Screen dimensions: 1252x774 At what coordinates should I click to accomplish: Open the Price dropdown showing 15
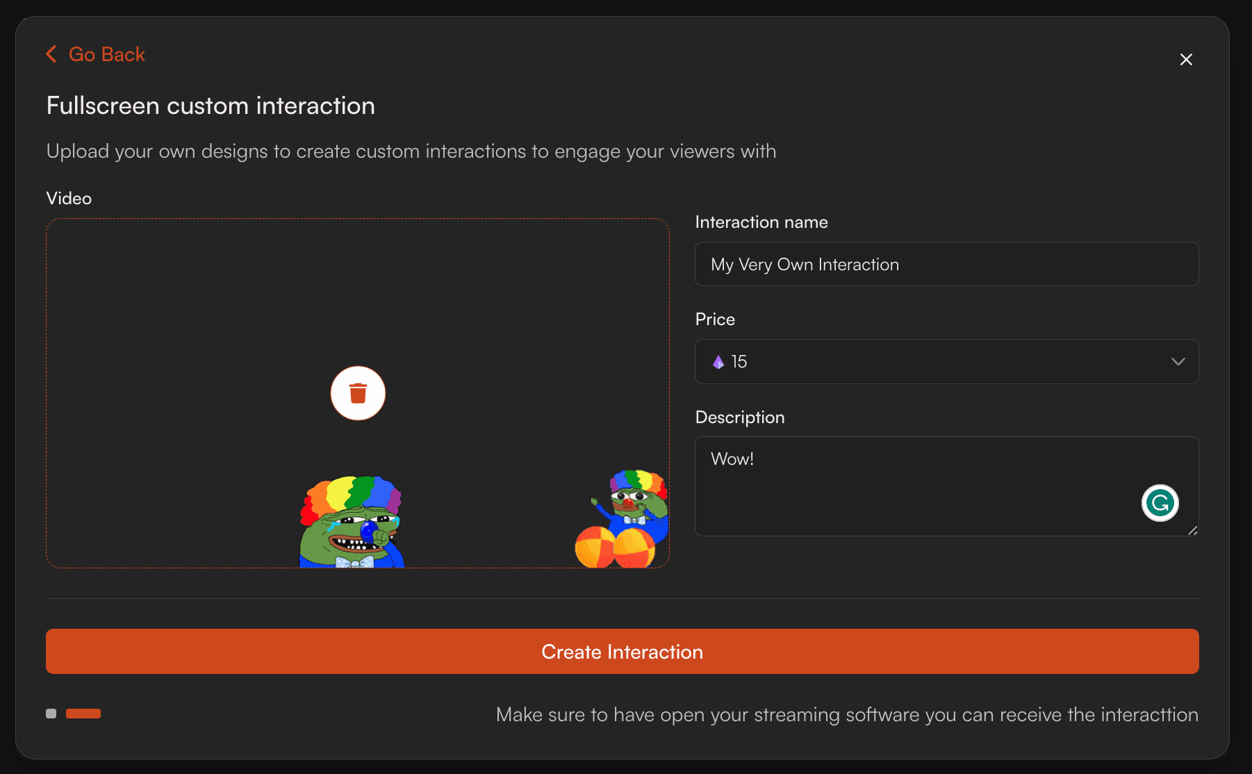click(946, 362)
